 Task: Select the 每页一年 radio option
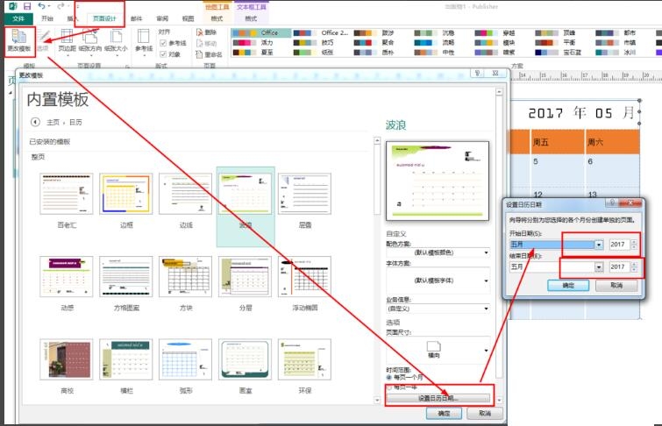(x=388, y=387)
